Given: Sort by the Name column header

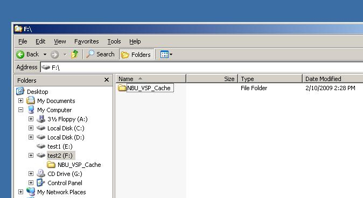Looking at the screenshot, I should pos(151,79).
